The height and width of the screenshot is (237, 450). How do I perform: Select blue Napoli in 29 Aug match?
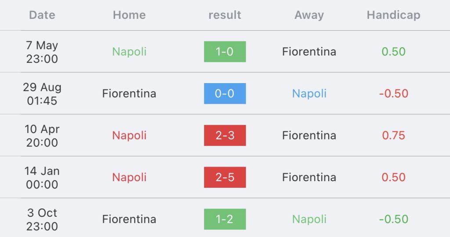309,93
